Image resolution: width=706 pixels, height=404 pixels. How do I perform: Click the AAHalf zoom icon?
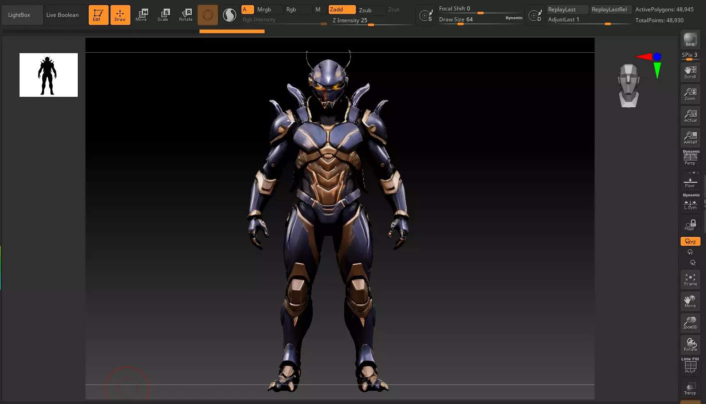(690, 138)
